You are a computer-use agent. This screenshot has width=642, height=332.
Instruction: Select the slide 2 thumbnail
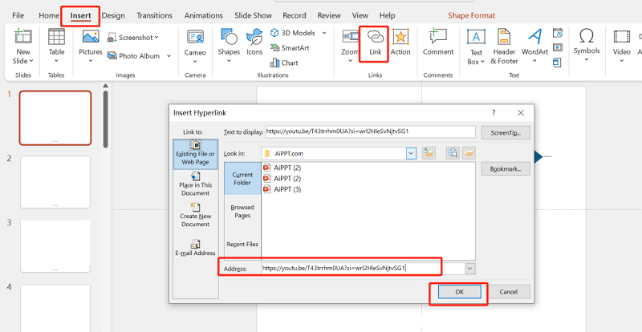[x=55, y=182]
